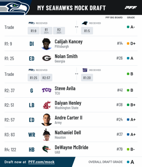Click the blue A+ swatch for Andre Carter II
The height and width of the screenshot is (167, 142).
[x=128, y=119]
